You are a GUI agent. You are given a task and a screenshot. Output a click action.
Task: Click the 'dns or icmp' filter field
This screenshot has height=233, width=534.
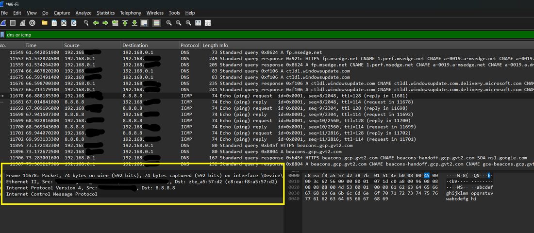[x=269, y=35]
